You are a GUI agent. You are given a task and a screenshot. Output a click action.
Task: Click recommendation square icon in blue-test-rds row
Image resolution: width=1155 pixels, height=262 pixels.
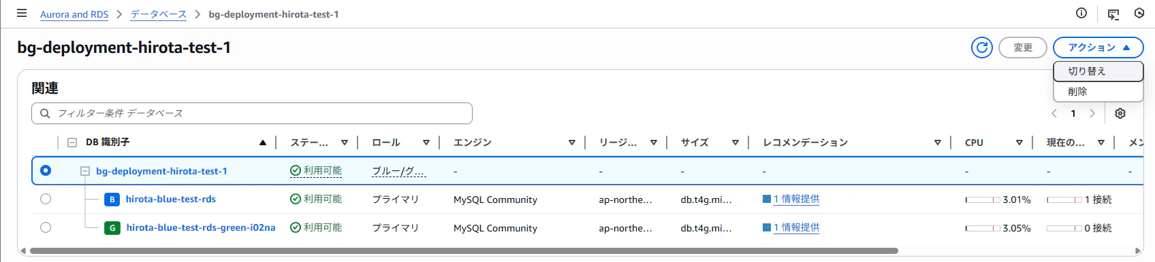[767, 199]
